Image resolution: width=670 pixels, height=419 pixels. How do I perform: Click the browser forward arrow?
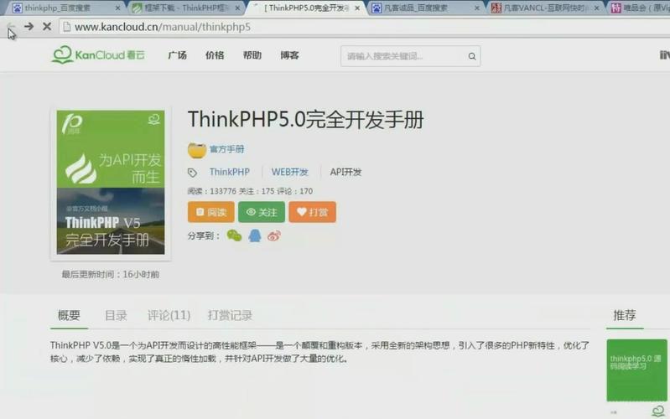(29, 27)
